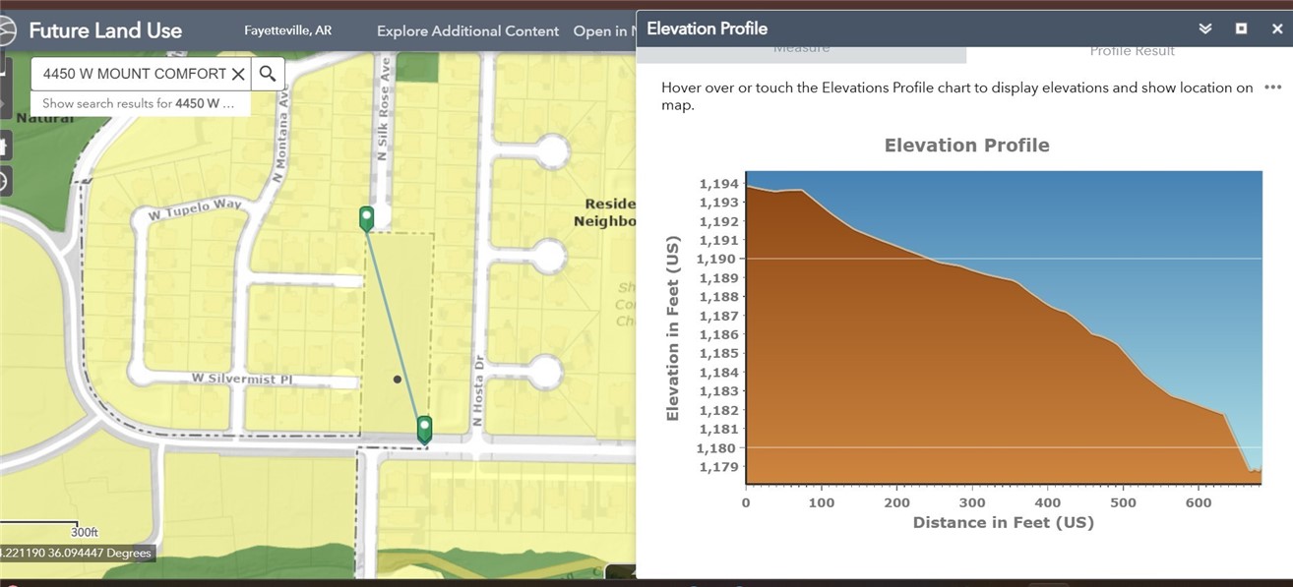Viewport: 1293px width, 587px height.
Task: Click the lower green profile end marker
Action: click(424, 429)
